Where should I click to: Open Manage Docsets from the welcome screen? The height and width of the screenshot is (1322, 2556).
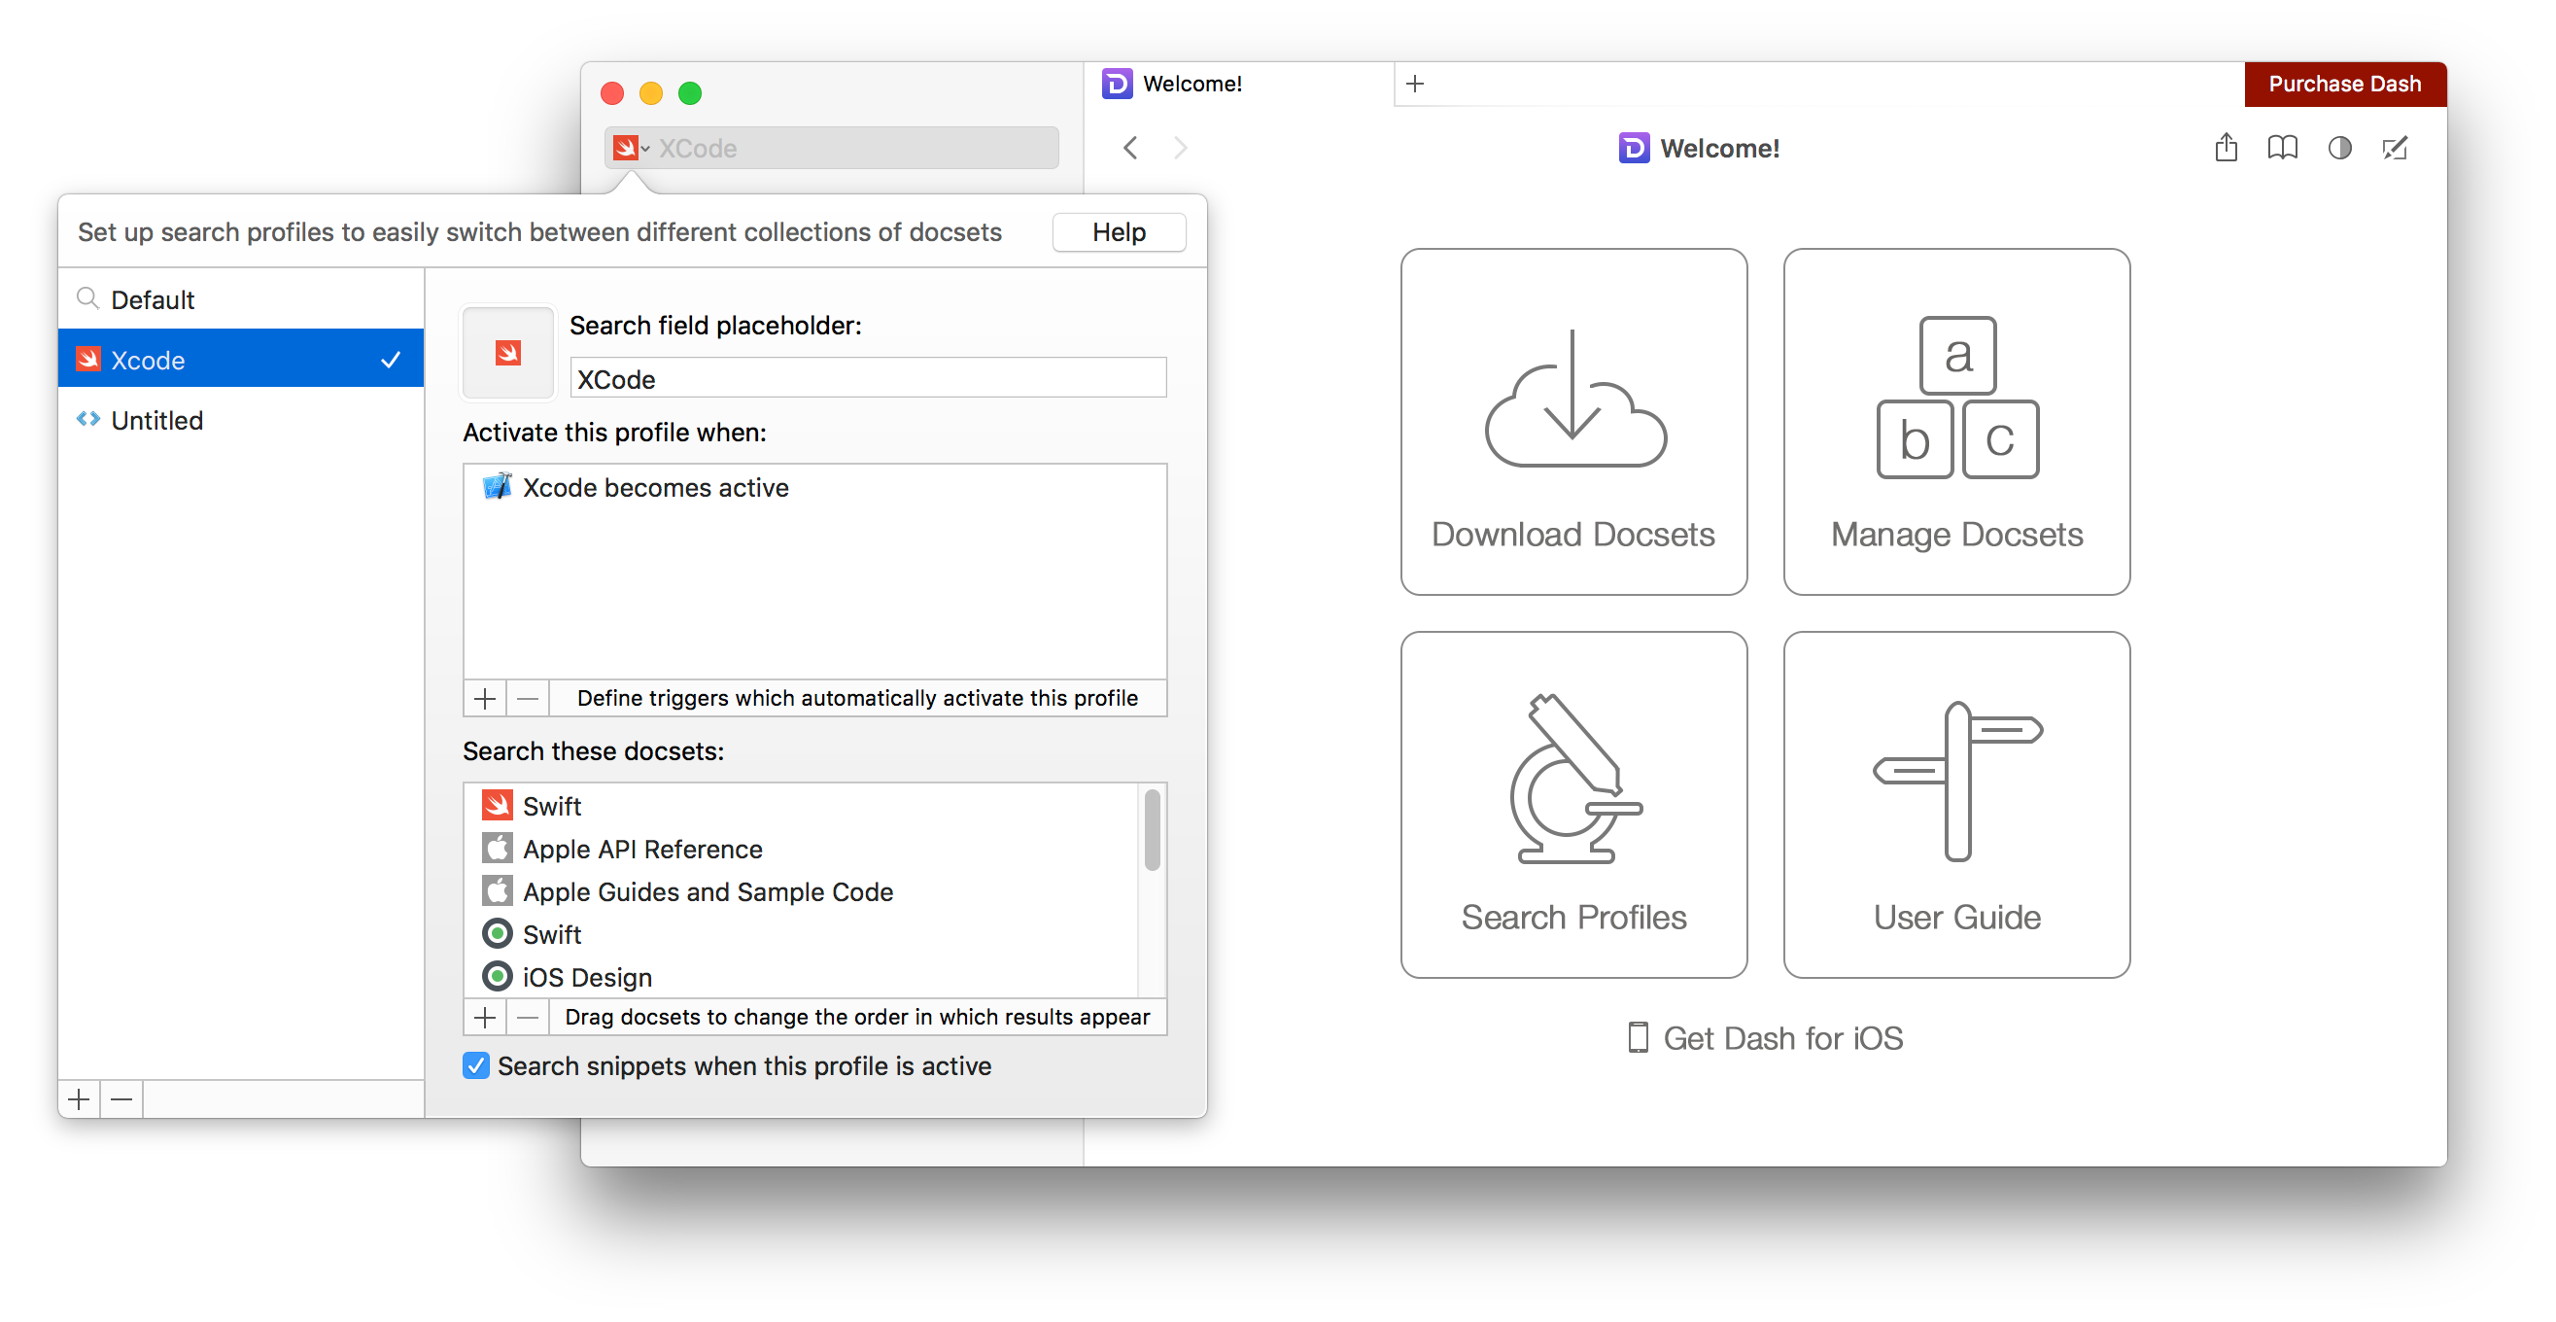coord(1955,421)
